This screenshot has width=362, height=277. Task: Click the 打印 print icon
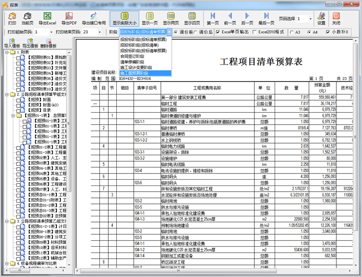[12, 16]
